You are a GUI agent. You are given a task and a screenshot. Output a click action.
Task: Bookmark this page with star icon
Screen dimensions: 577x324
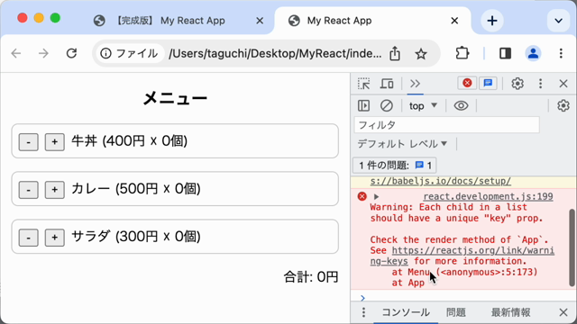click(421, 54)
